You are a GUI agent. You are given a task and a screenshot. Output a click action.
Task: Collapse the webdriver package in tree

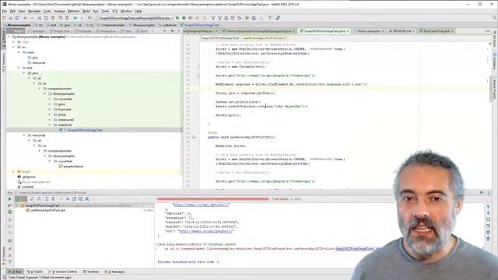[x=50, y=124]
